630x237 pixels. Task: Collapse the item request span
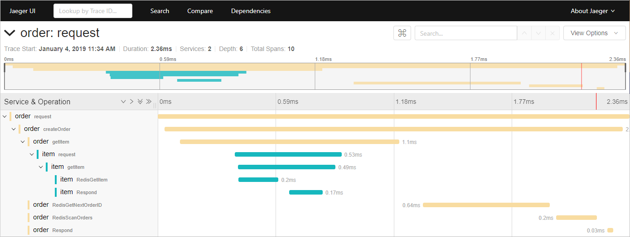(32, 154)
